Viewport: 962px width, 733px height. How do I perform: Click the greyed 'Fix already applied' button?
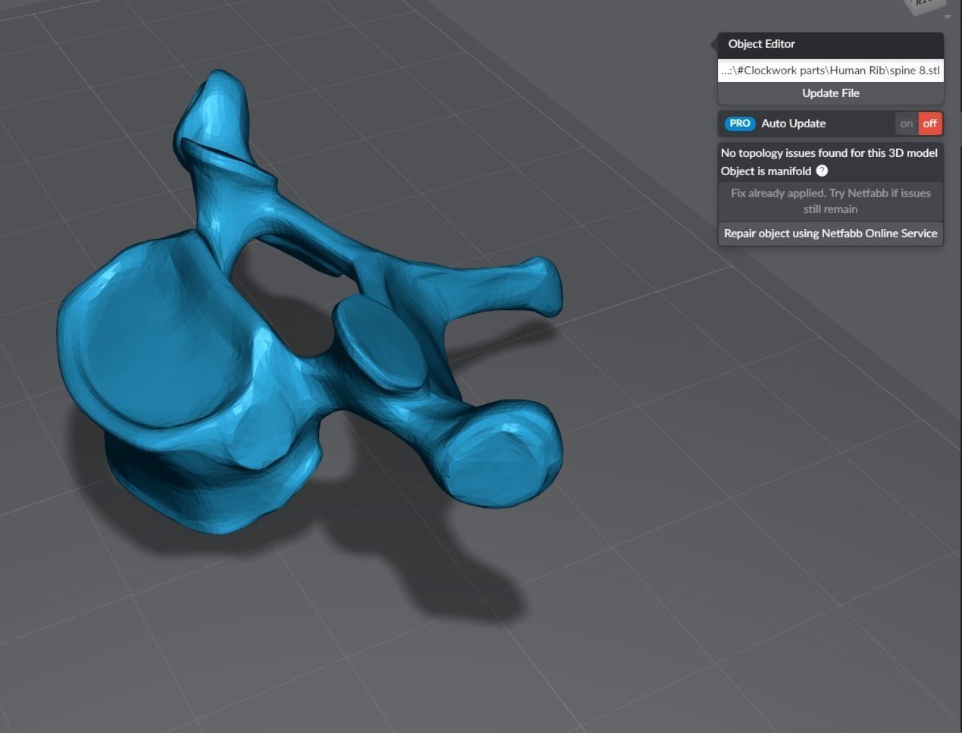click(x=830, y=201)
